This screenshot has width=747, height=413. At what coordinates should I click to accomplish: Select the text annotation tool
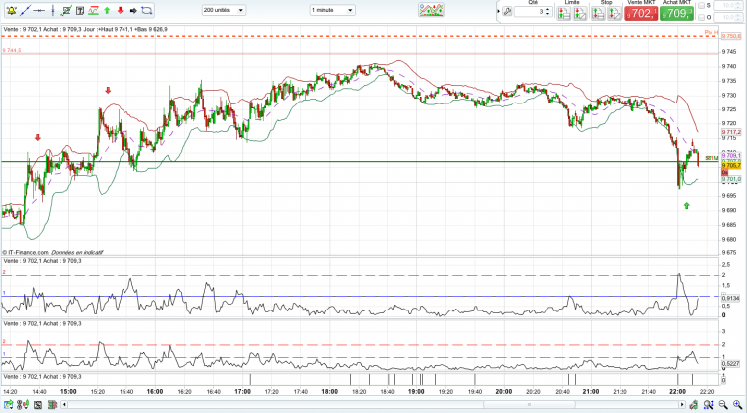pyautogui.click(x=80, y=10)
